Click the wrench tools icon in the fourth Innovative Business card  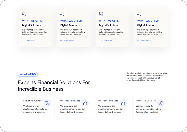click(161, 103)
